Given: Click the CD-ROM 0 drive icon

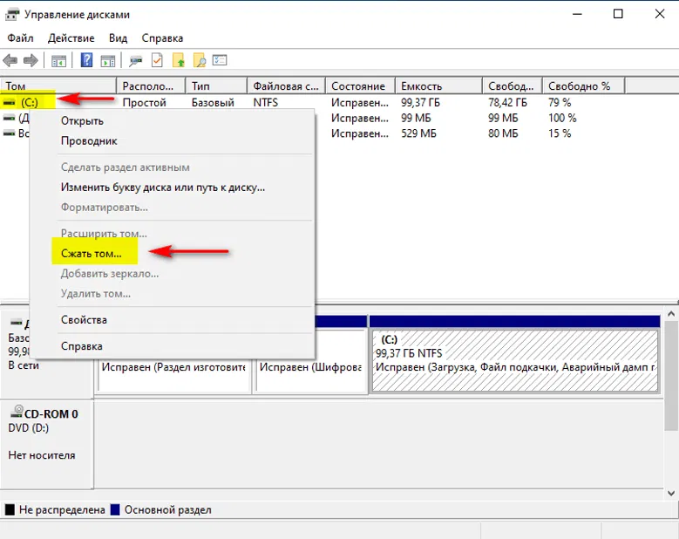Looking at the screenshot, I should (x=17, y=411).
